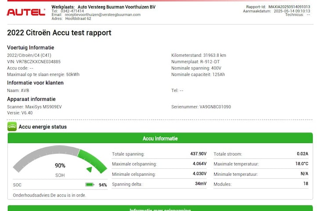This screenshot has height=211, width=317.
Task: Click the SOC value 94%
Action: point(103,185)
